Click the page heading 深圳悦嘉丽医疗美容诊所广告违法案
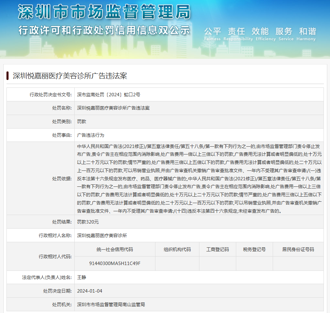The image size is (330, 313). click(x=70, y=76)
